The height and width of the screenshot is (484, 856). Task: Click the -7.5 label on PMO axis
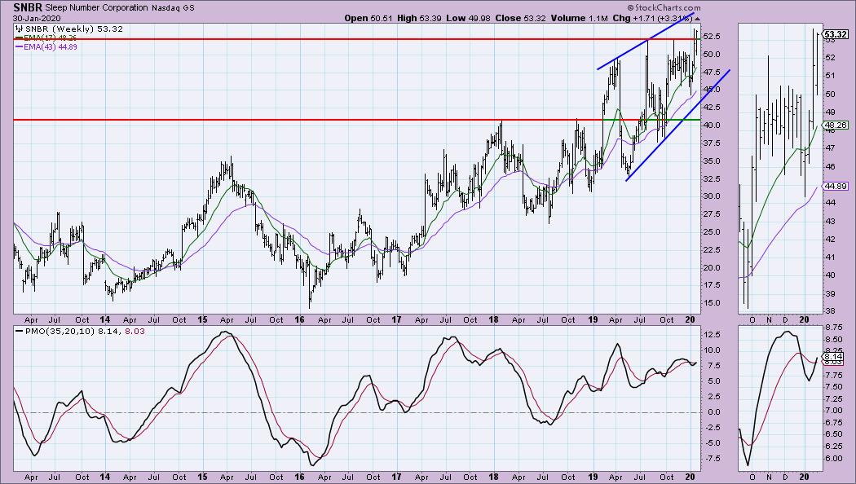click(713, 459)
